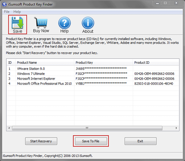Viewport: 185px width, 161px height.
Task: Click product ID 82503-018-0000106-48340
Action: pos(154,84)
